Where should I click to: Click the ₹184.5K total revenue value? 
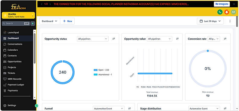coord(152,96)
